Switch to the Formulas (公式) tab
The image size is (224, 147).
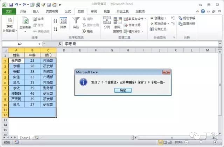(68, 11)
